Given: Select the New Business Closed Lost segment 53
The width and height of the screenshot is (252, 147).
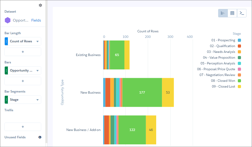Looking at the screenshot, I should [168, 92].
